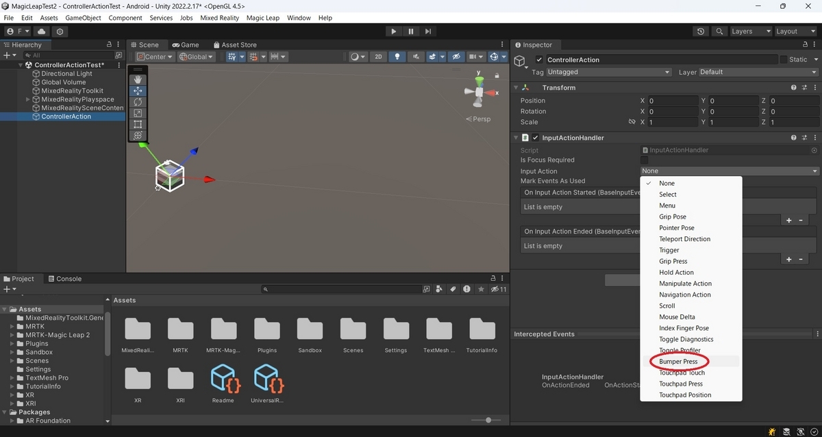Click the global search magnifier icon
Image resolution: width=822 pixels, height=437 pixels.
(x=719, y=32)
